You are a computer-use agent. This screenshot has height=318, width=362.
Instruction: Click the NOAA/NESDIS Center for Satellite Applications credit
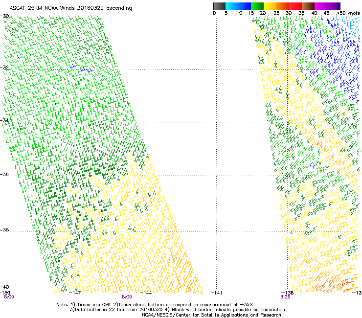[x=211, y=315]
